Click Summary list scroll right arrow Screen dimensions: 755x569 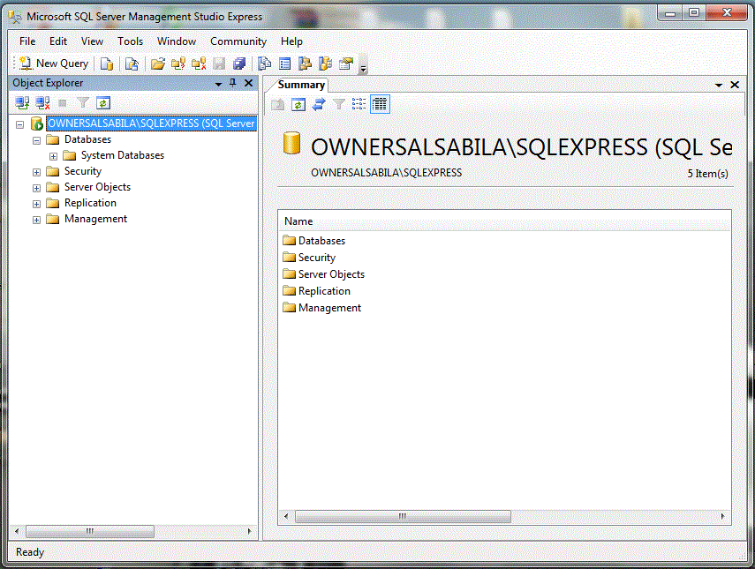(722, 517)
